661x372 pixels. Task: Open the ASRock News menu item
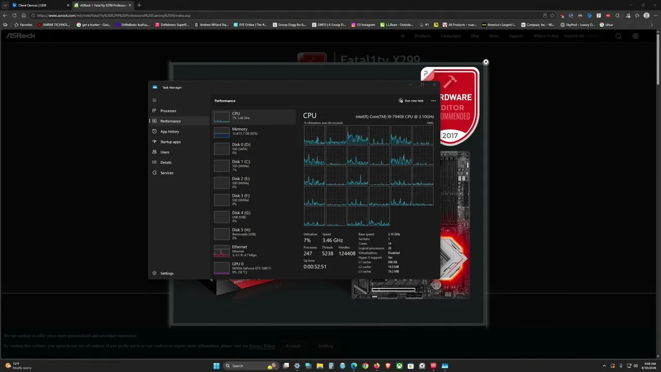(494, 36)
